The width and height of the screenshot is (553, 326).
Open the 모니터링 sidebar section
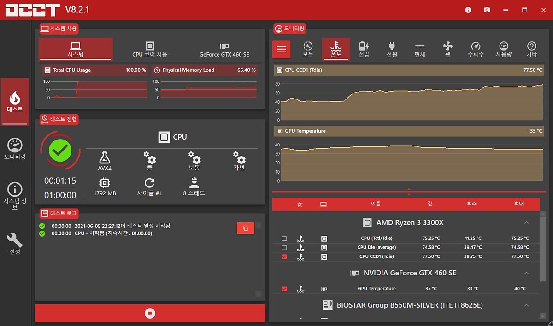coord(15,149)
